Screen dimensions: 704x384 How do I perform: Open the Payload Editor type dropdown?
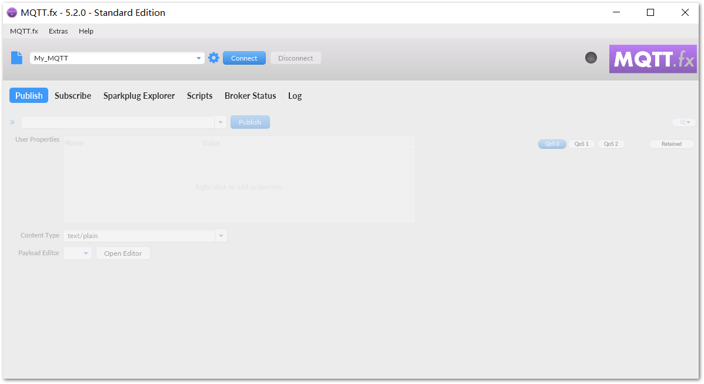click(78, 253)
